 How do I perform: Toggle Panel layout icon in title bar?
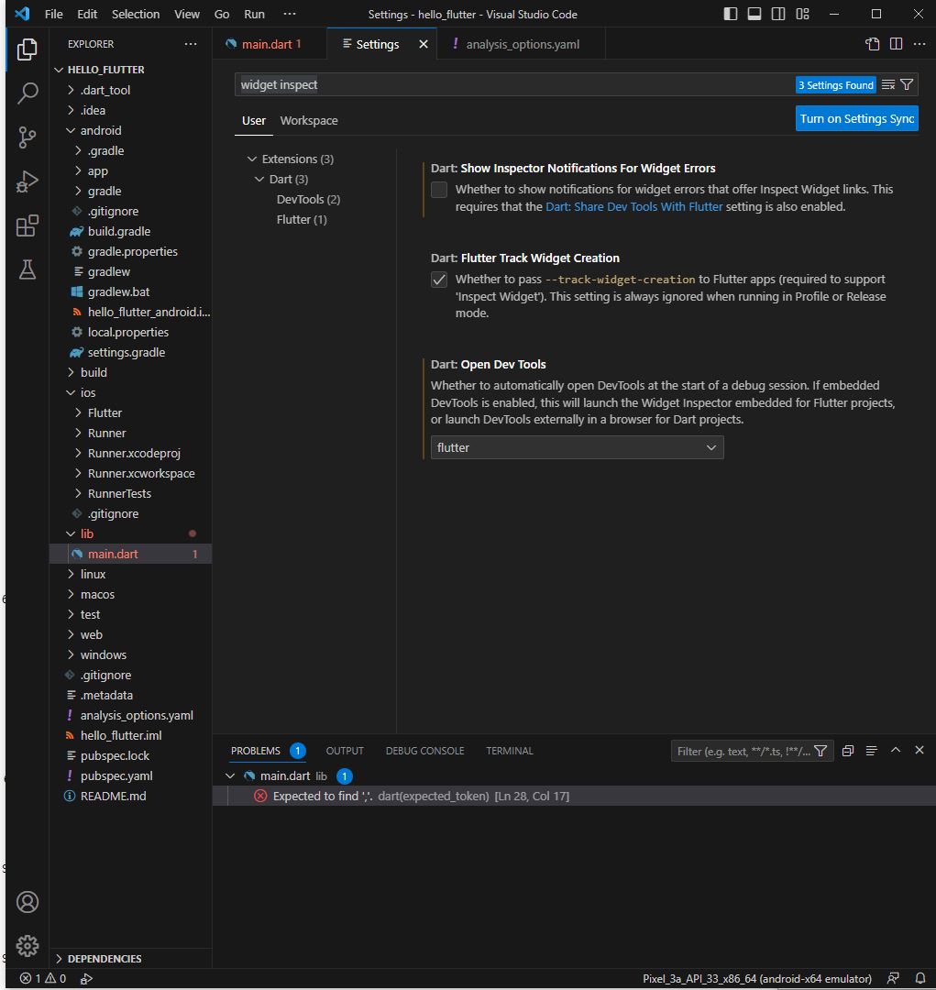pyautogui.click(x=754, y=14)
